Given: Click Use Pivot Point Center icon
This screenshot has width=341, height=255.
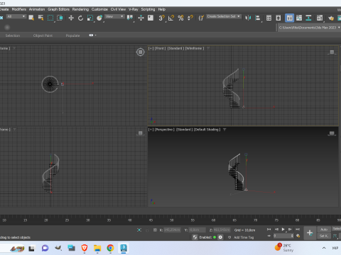Looking at the screenshot, I should (x=130, y=18).
